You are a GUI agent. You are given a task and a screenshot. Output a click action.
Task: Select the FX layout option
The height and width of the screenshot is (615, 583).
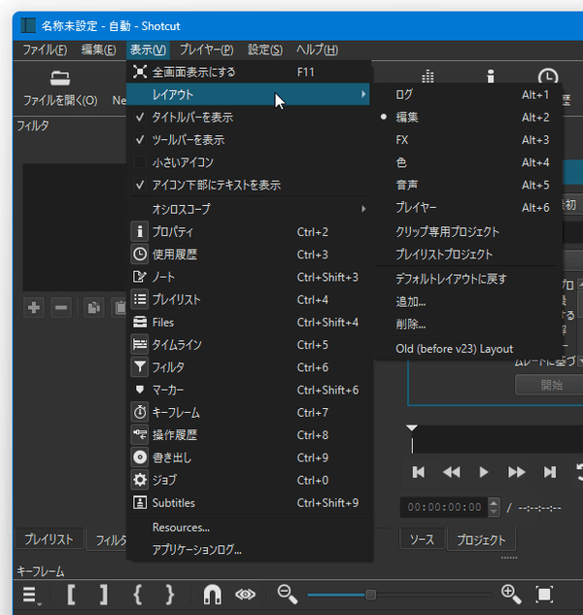[x=468, y=140]
